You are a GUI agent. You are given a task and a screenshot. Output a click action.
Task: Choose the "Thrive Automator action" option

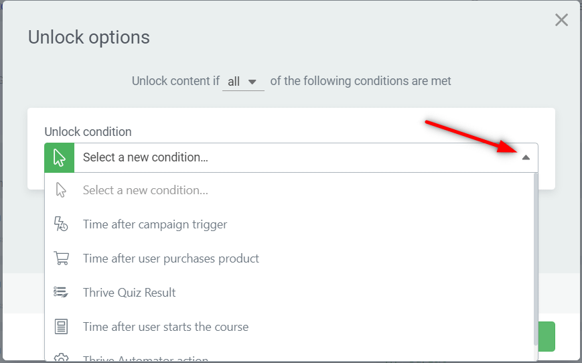point(145,359)
